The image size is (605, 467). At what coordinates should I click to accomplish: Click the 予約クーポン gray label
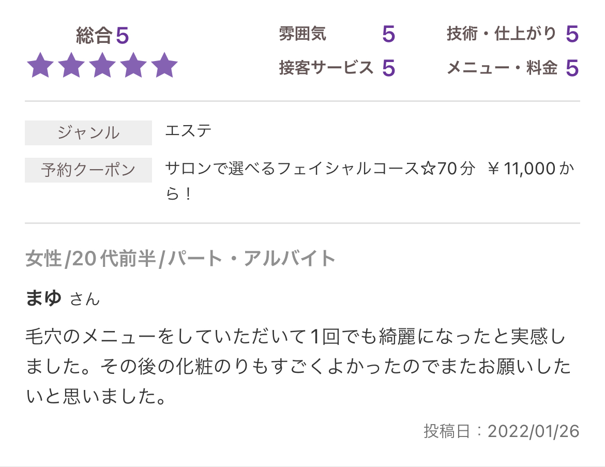88,170
